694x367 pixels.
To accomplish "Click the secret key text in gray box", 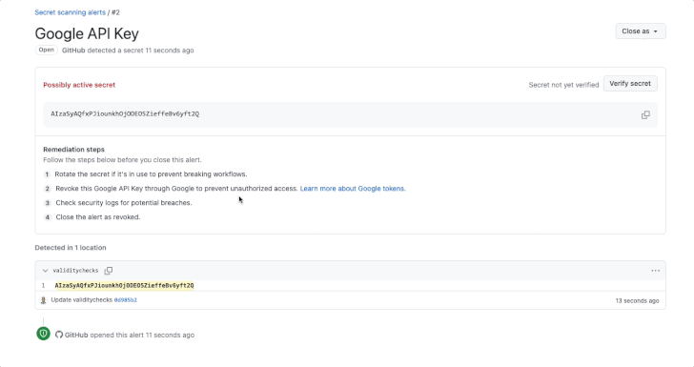I will coord(125,113).
